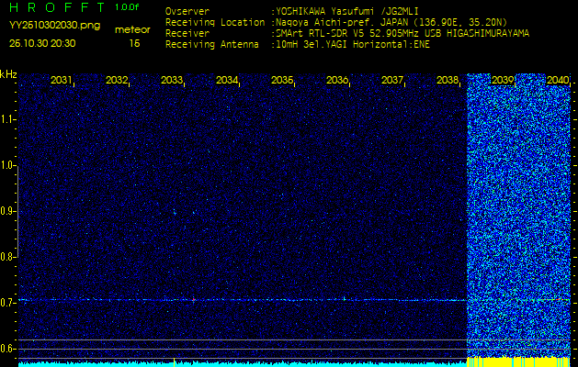The width and height of the screenshot is (578, 367).
Task: Click the meteor label
Action: [x=133, y=30]
